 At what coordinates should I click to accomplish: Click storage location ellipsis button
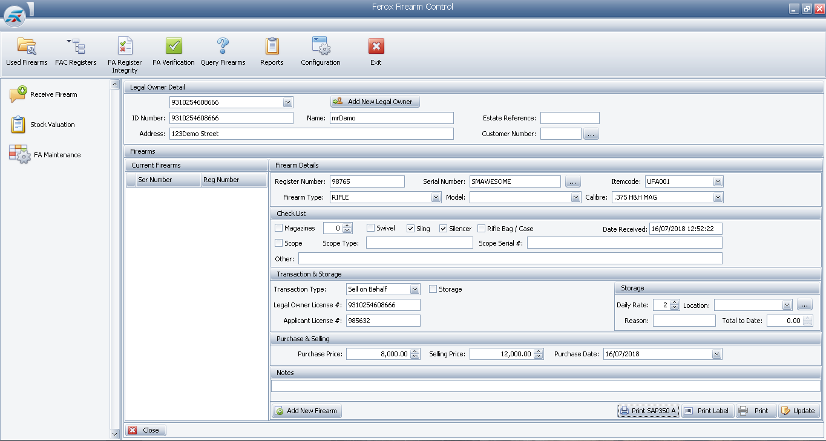coord(804,305)
